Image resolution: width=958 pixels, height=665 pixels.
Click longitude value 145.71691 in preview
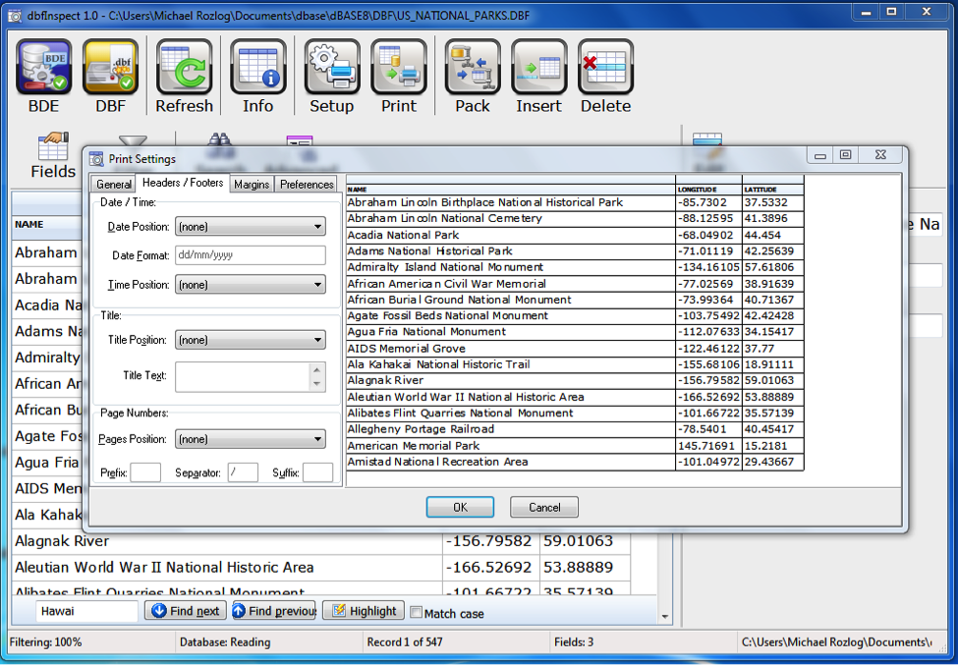click(708, 446)
